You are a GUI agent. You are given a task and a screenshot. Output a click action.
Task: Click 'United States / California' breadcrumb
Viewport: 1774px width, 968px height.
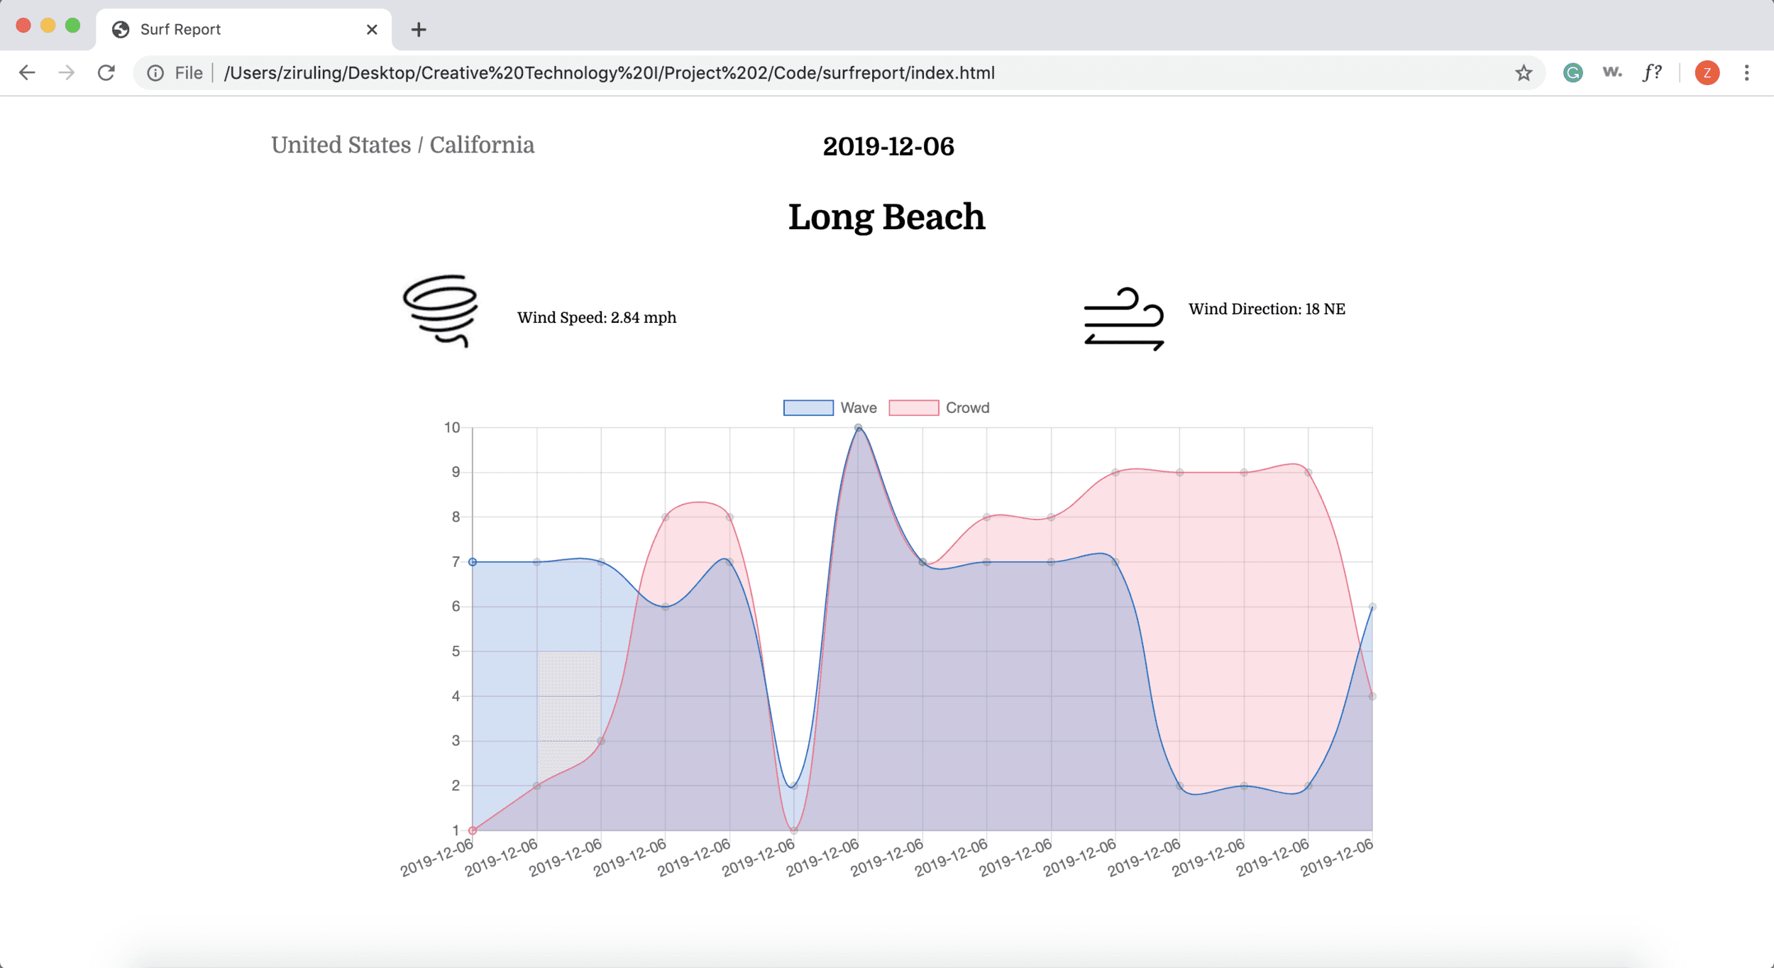click(402, 145)
